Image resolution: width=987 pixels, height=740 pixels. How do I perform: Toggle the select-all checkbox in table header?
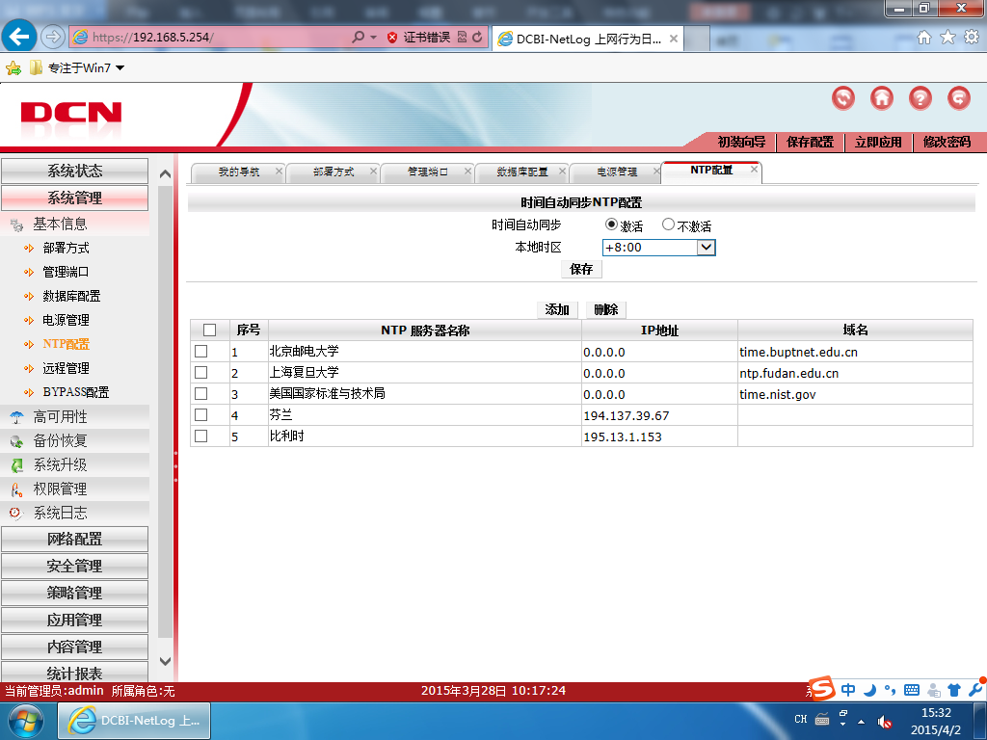click(209, 330)
